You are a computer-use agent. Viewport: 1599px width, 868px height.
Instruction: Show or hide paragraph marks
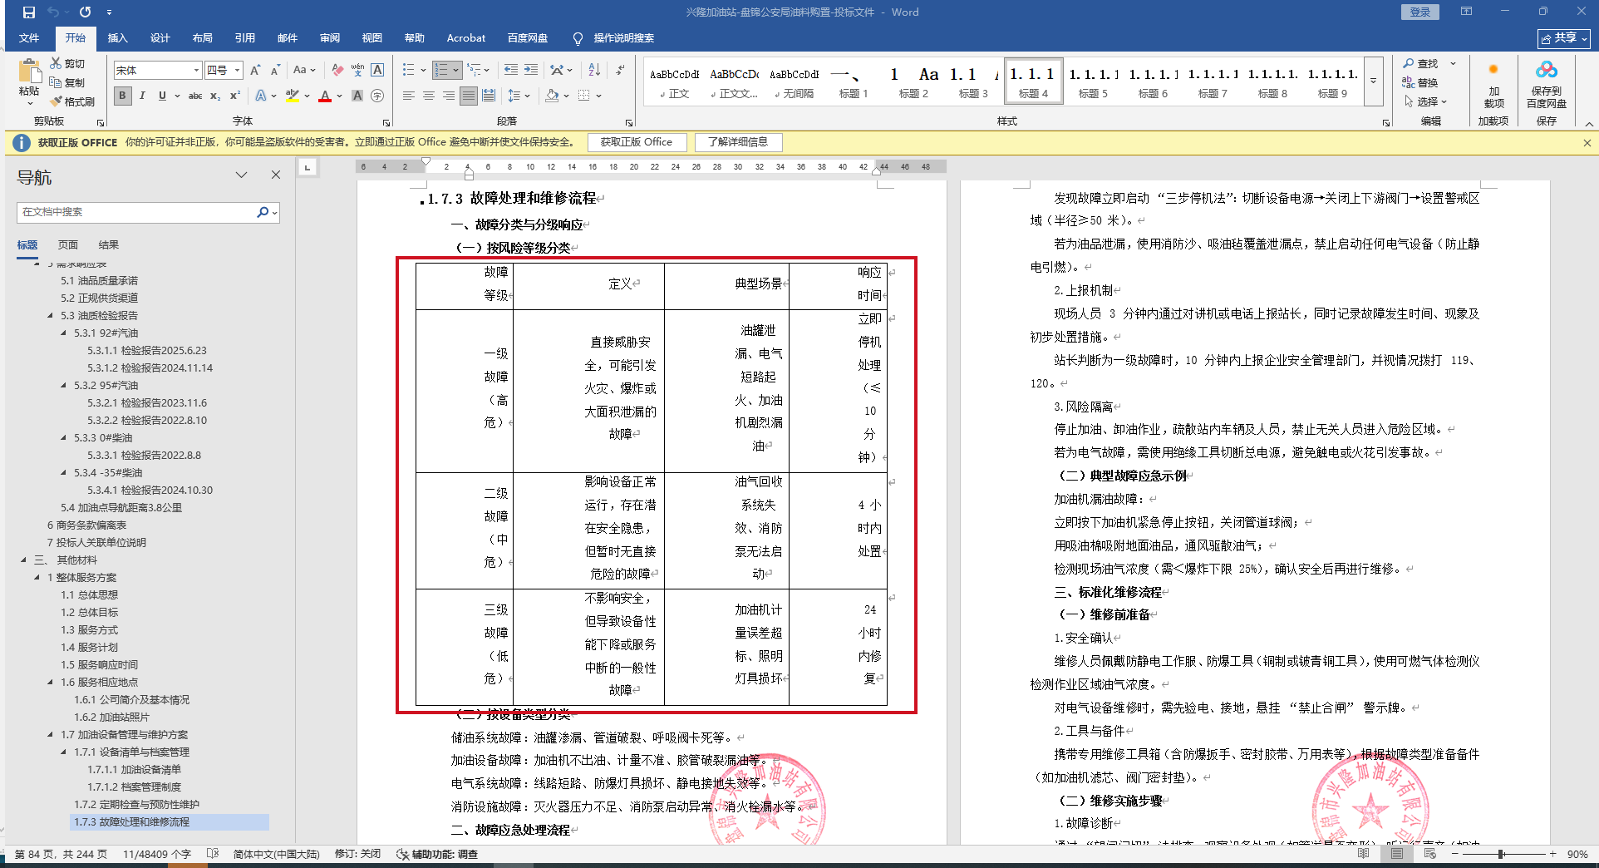tap(620, 70)
